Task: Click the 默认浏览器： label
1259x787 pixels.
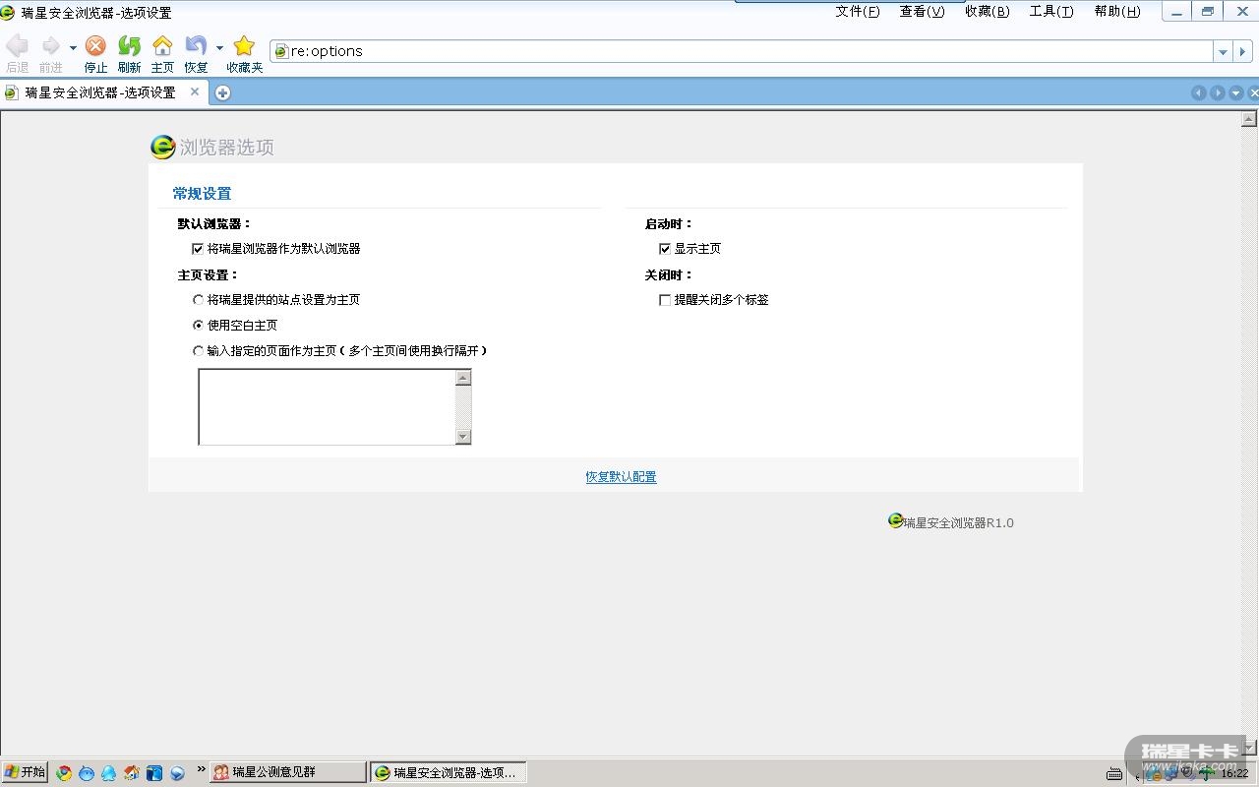Action: coord(214,224)
